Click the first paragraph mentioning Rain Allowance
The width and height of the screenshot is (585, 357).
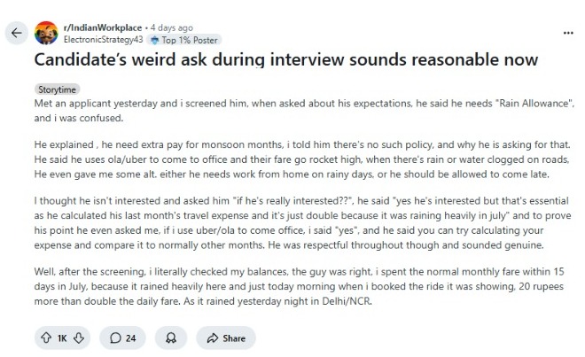click(x=292, y=109)
